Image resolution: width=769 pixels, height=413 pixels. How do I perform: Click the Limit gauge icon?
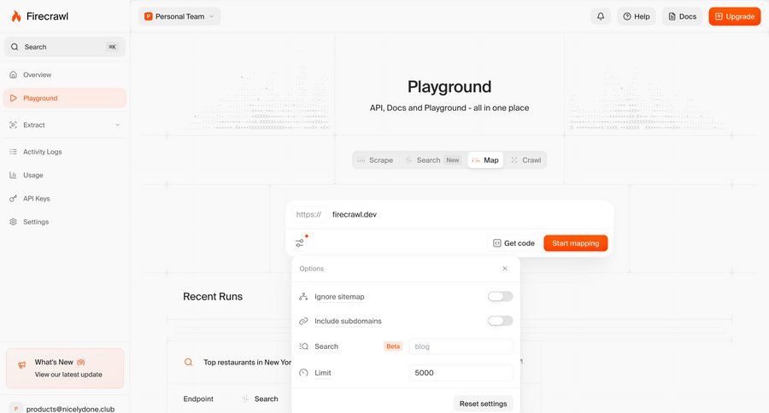(303, 373)
